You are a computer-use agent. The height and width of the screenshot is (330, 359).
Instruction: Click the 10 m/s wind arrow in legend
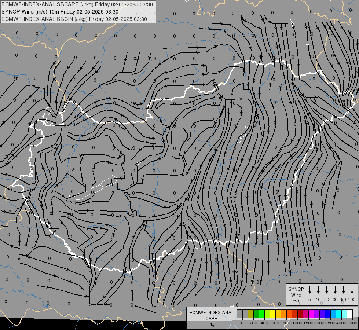point(318,290)
